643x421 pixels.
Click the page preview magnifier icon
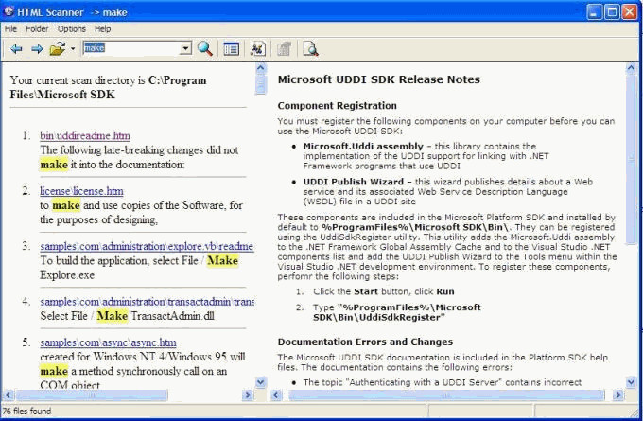point(310,49)
